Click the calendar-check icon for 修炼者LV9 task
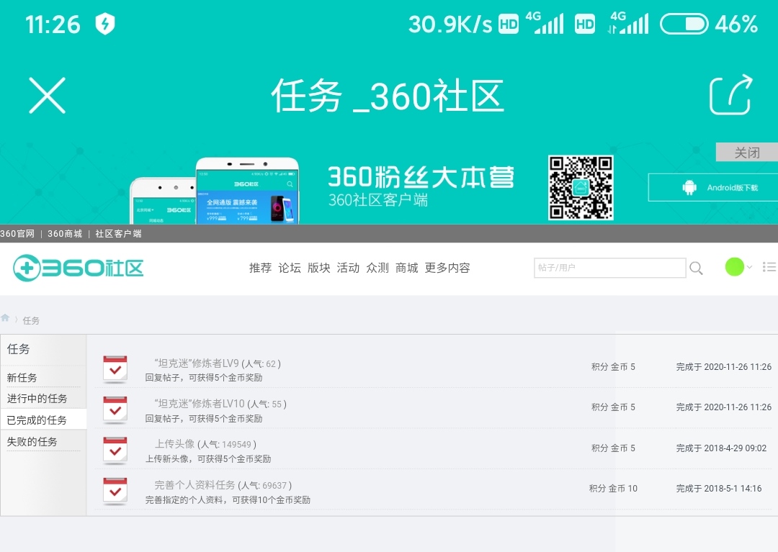 point(115,369)
